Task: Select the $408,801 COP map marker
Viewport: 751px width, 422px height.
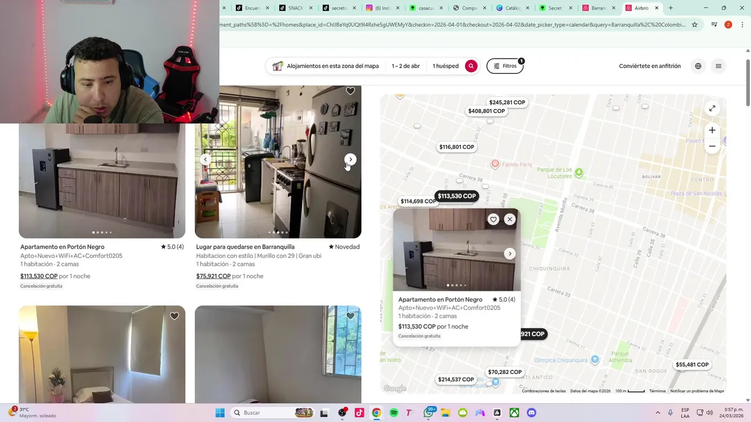Action: (x=486, y=111)
